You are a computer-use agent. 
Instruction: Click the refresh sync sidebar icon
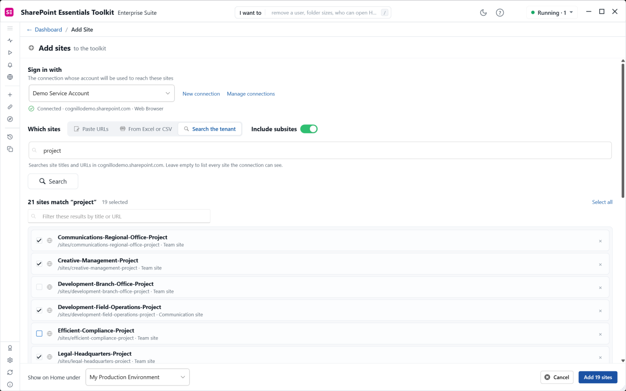[x=10, y=372]
